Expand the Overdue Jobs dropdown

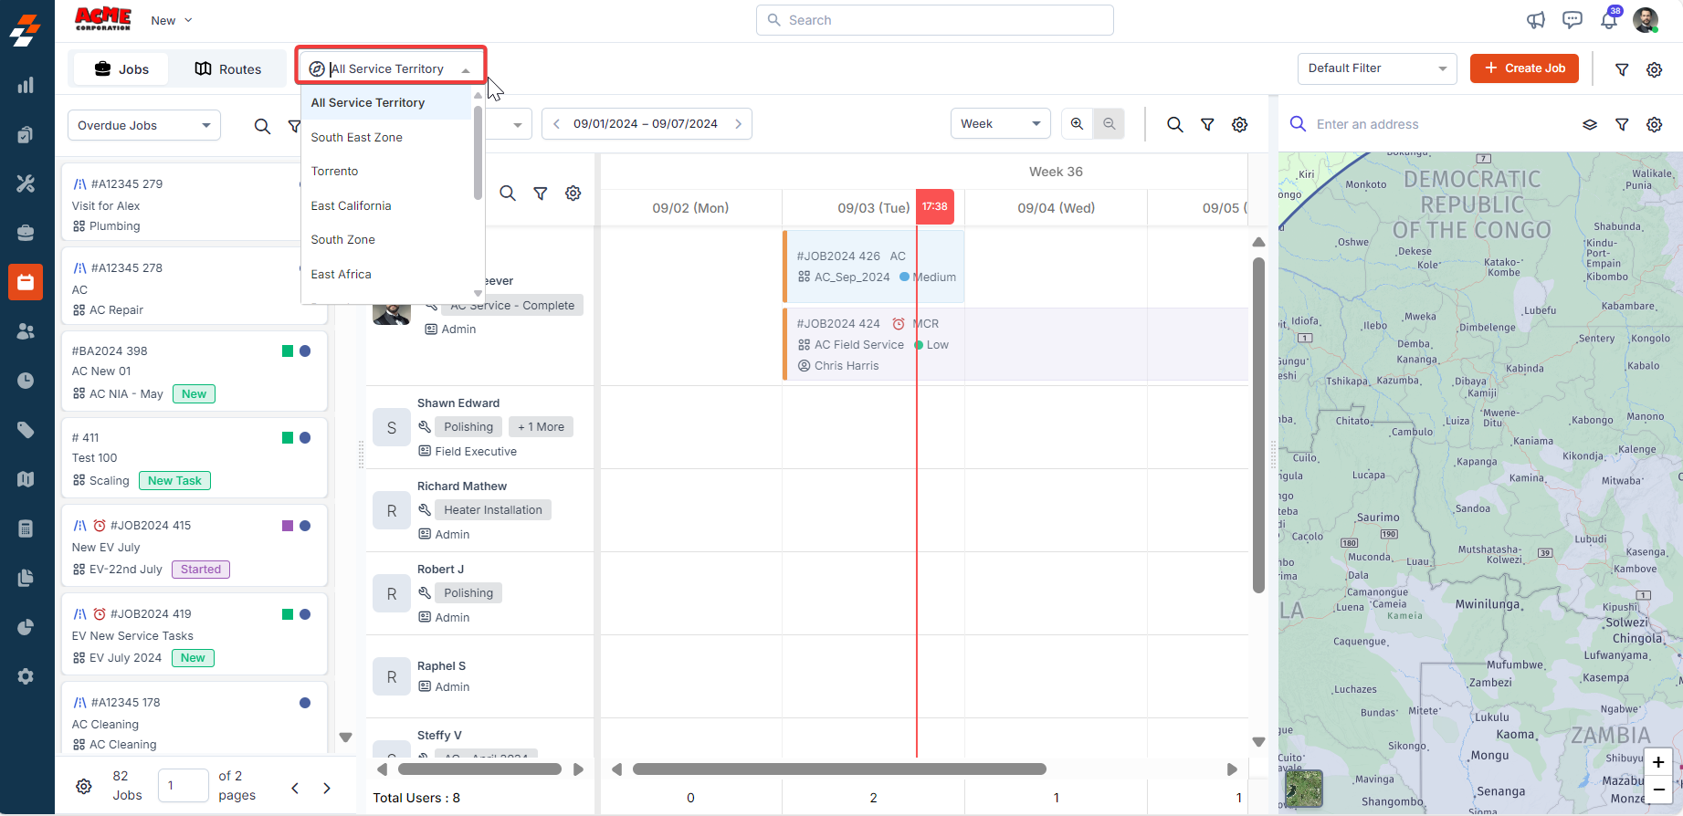[143, 126]
